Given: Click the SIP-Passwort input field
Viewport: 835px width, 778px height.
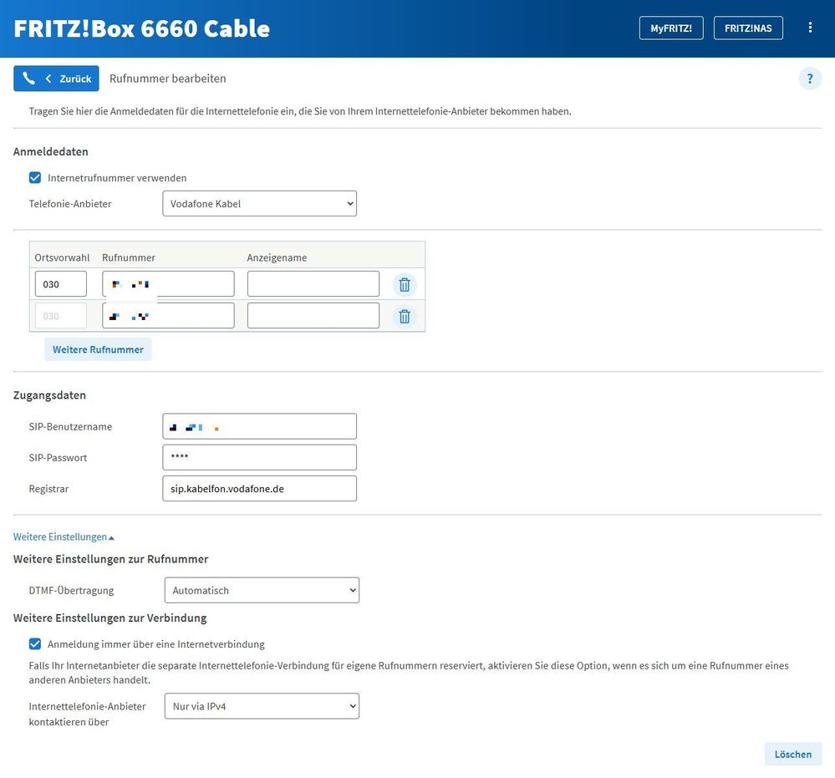Looking at the screenshot, I should pyautogui.click(x=259, y=458).
